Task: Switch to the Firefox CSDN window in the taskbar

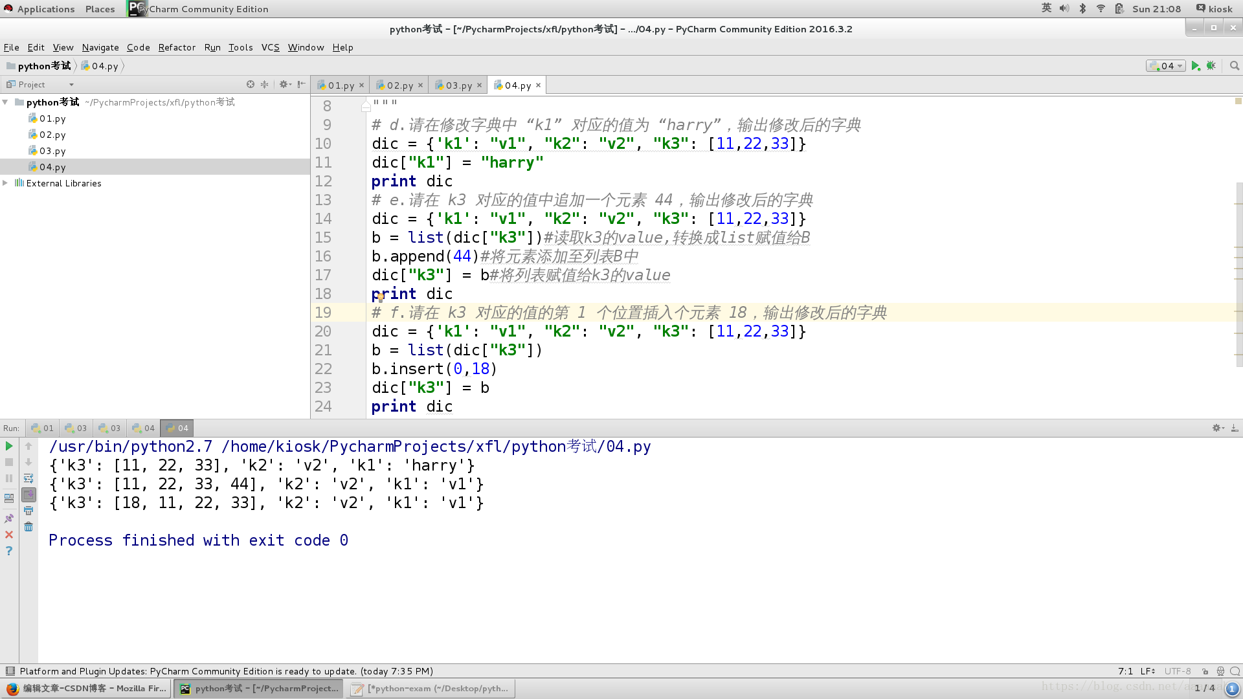Action: pos(87,688)
